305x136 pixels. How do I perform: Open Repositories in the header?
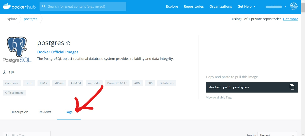pyautogui.click(x=194, y=6)
